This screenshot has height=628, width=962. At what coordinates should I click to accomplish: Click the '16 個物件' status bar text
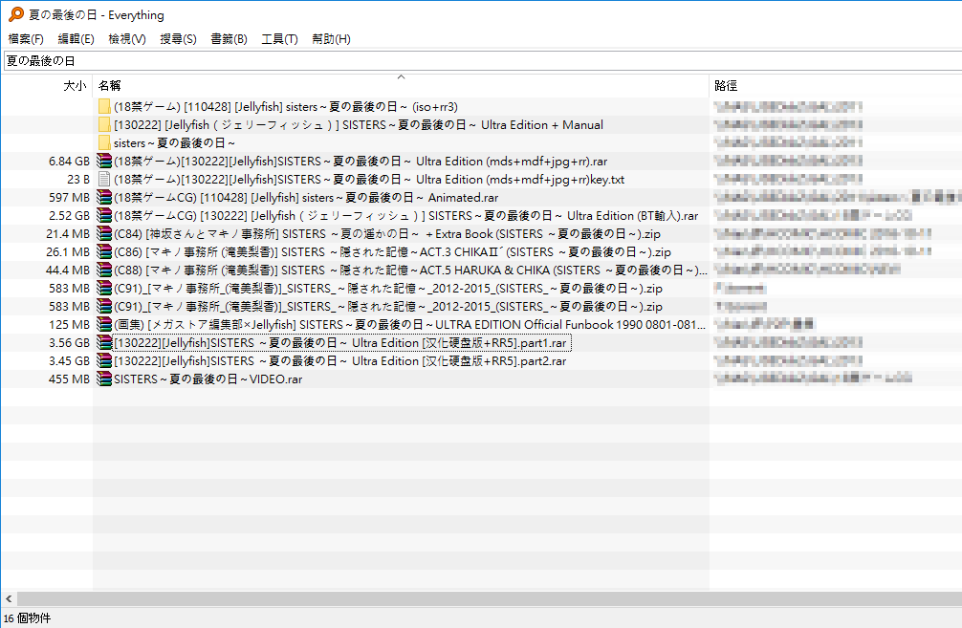click(27, 618)
